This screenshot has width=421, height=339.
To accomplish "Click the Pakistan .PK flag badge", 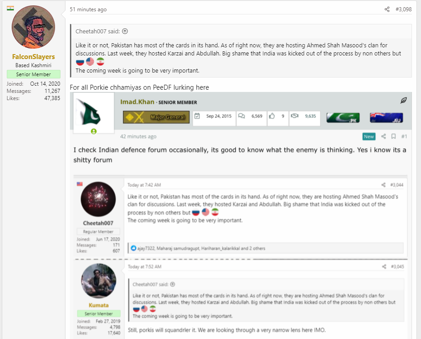I will [343, 118].
